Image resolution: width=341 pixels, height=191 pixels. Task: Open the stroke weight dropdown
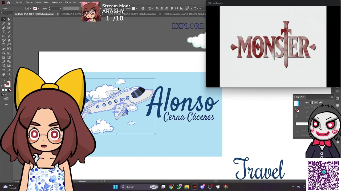(x=60, y=8)
